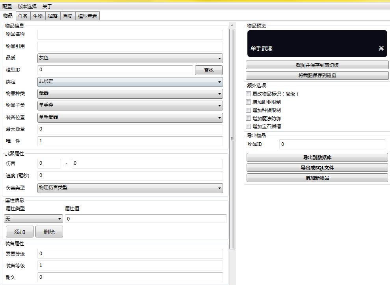Switch to the 掉落 tab

53,16
